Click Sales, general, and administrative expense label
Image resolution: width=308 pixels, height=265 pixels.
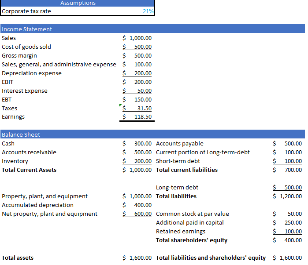pos(59,65)
